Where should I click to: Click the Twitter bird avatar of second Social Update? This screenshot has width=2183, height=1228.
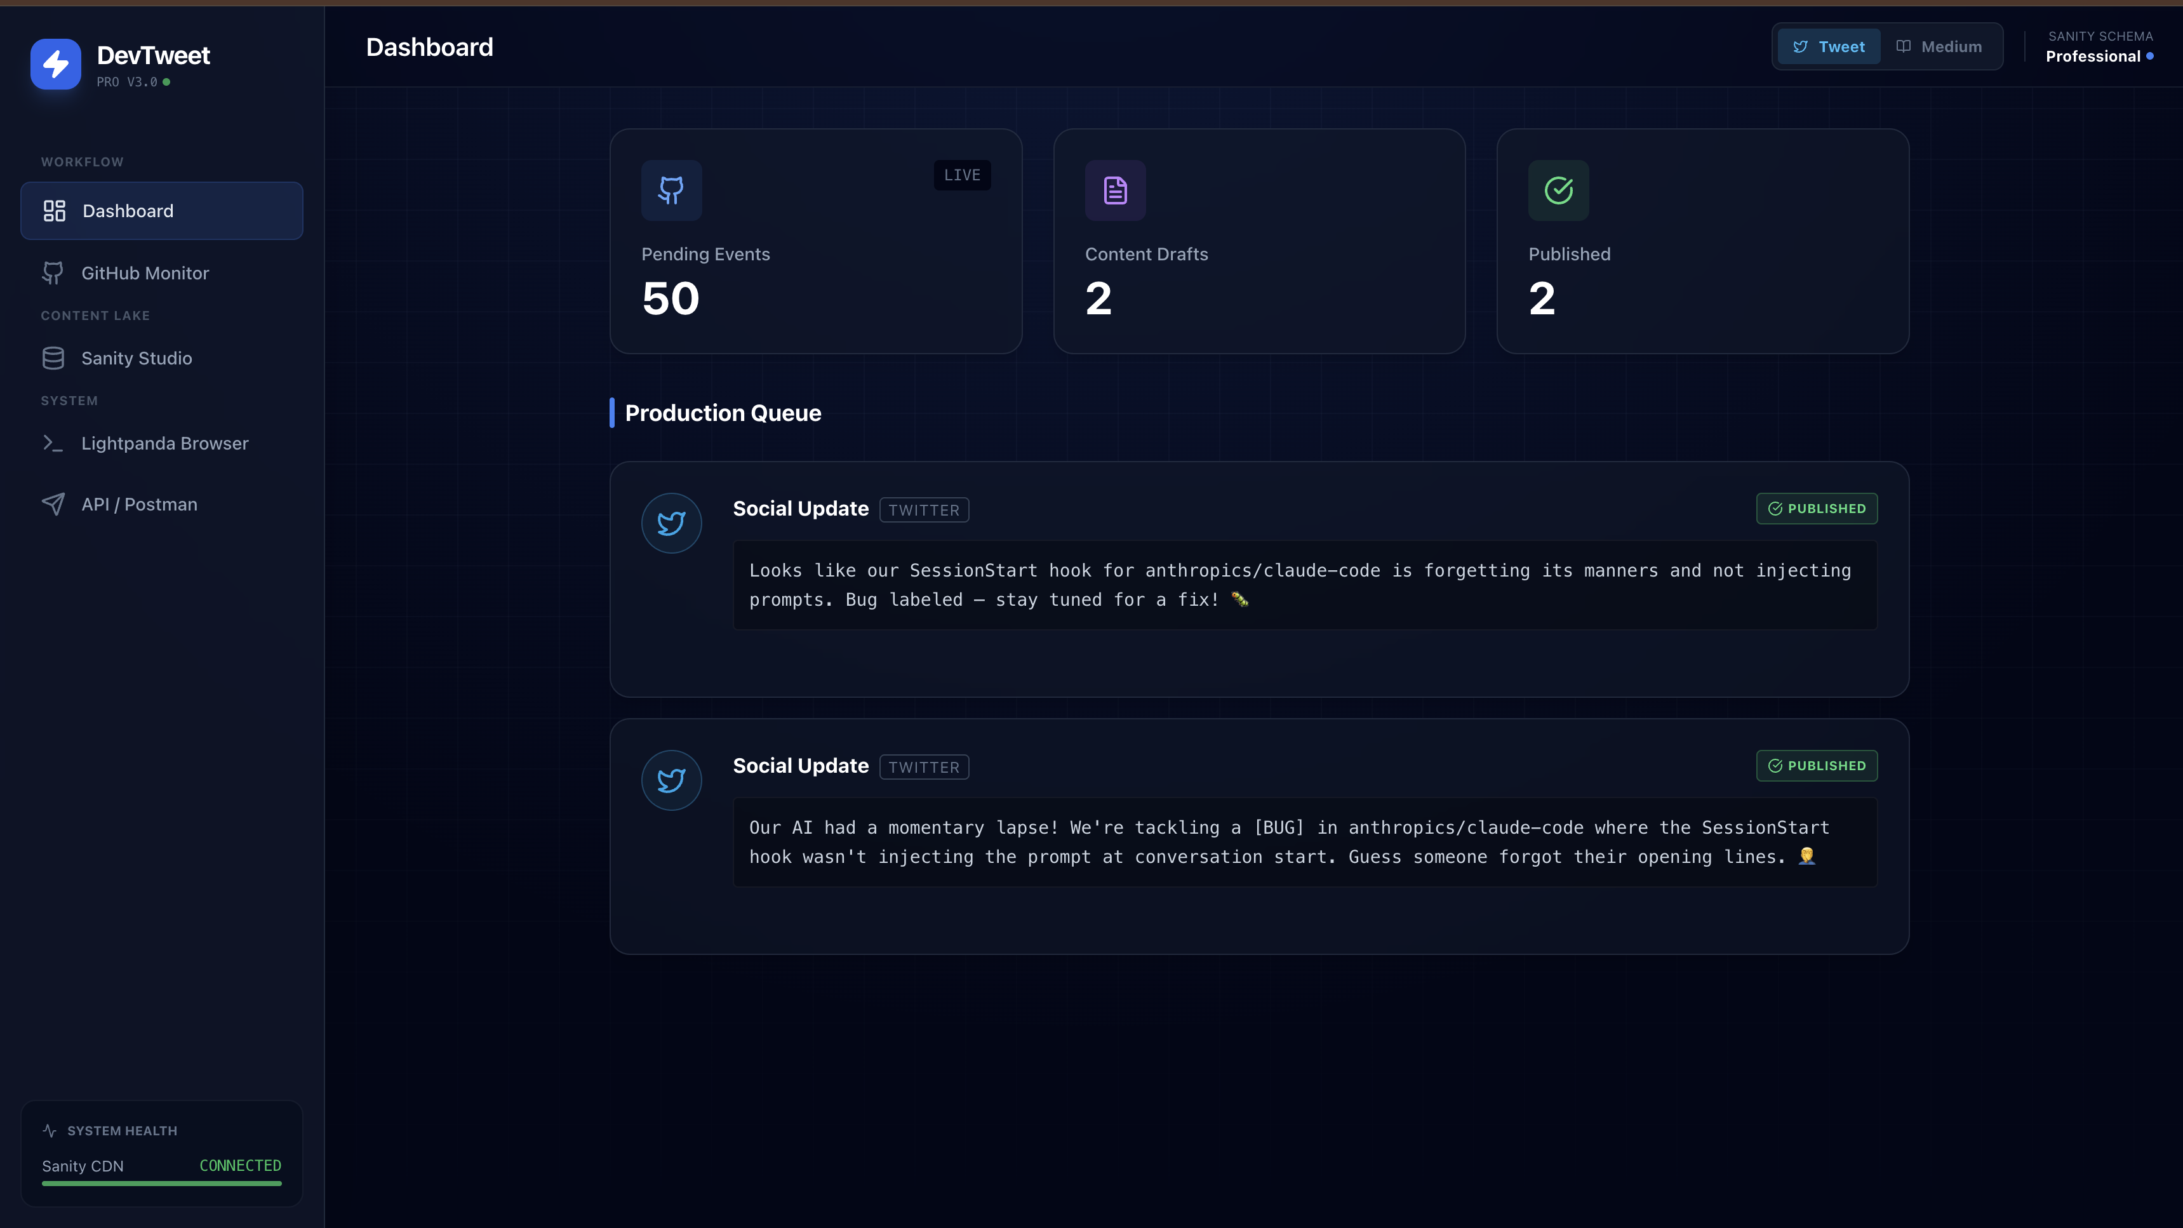coord(671,780)
